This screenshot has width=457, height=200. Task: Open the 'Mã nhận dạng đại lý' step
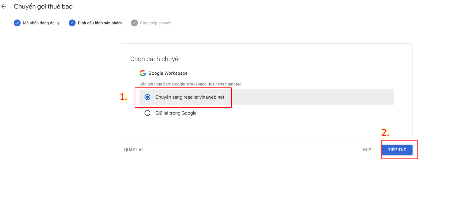pos(41,23)
